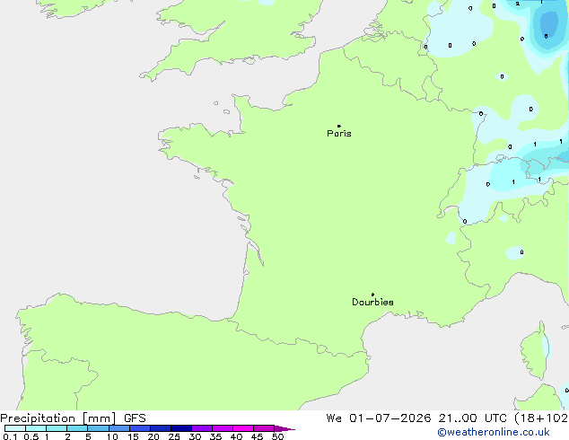Select the 0.1–0.5 mm legend swatch
Image resolution: width=569 pixels, height=440 pixels.
pyautogui.click(x=15, y=428)
